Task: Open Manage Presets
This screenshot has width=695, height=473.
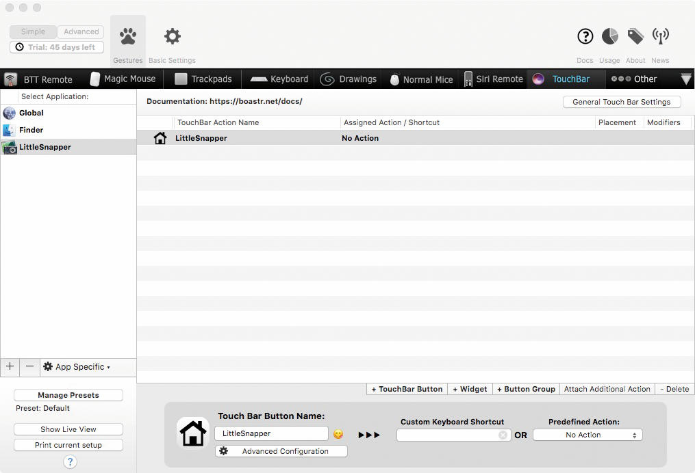Action: coord(68,395)
